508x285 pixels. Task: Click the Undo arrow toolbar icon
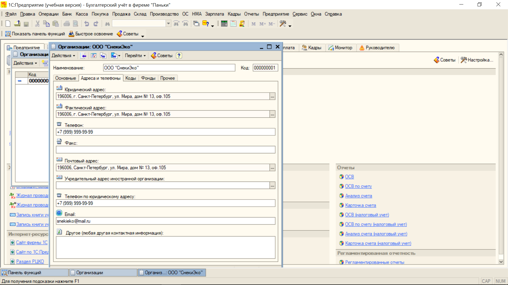(x=87, y=24)
